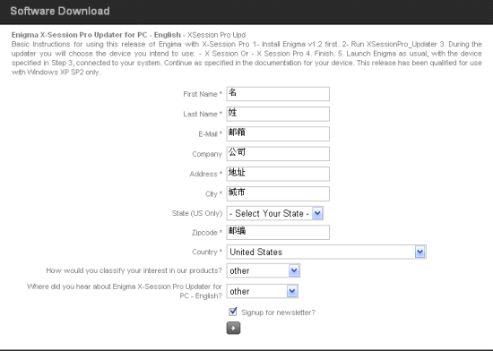
Task: Click the E-Mail input field
Action: 278,133
